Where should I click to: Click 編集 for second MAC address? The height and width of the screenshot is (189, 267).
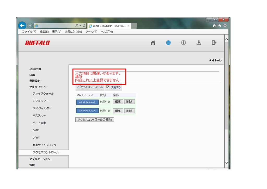tap(118, 111)
